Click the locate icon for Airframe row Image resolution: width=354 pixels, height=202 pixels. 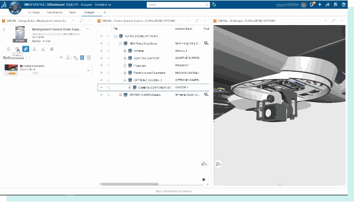point(109,51)
